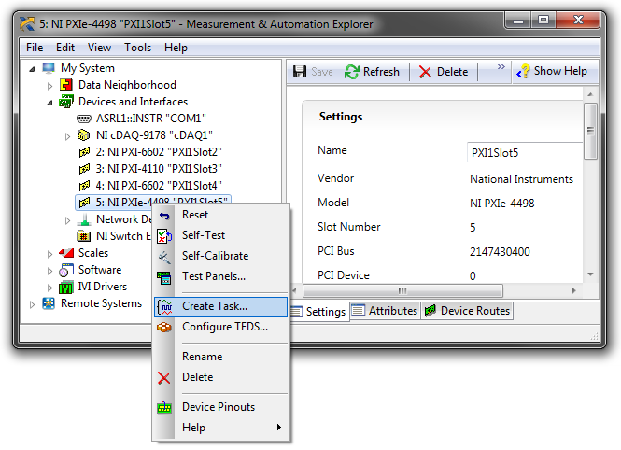
Task: Click the Reset arrow icon in context menu
Action: (164, 216)
